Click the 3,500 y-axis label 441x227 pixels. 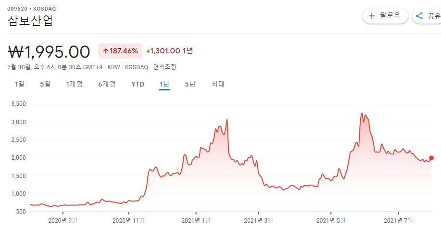(19, 104)
